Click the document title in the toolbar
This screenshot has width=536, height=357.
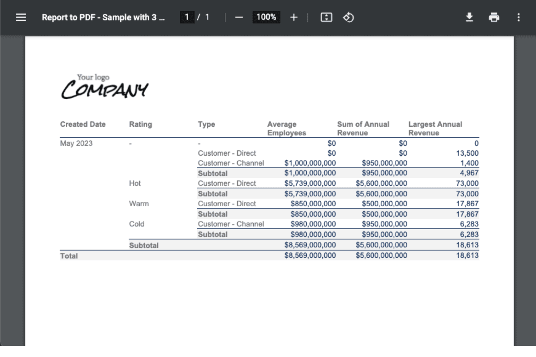[103, 17]
